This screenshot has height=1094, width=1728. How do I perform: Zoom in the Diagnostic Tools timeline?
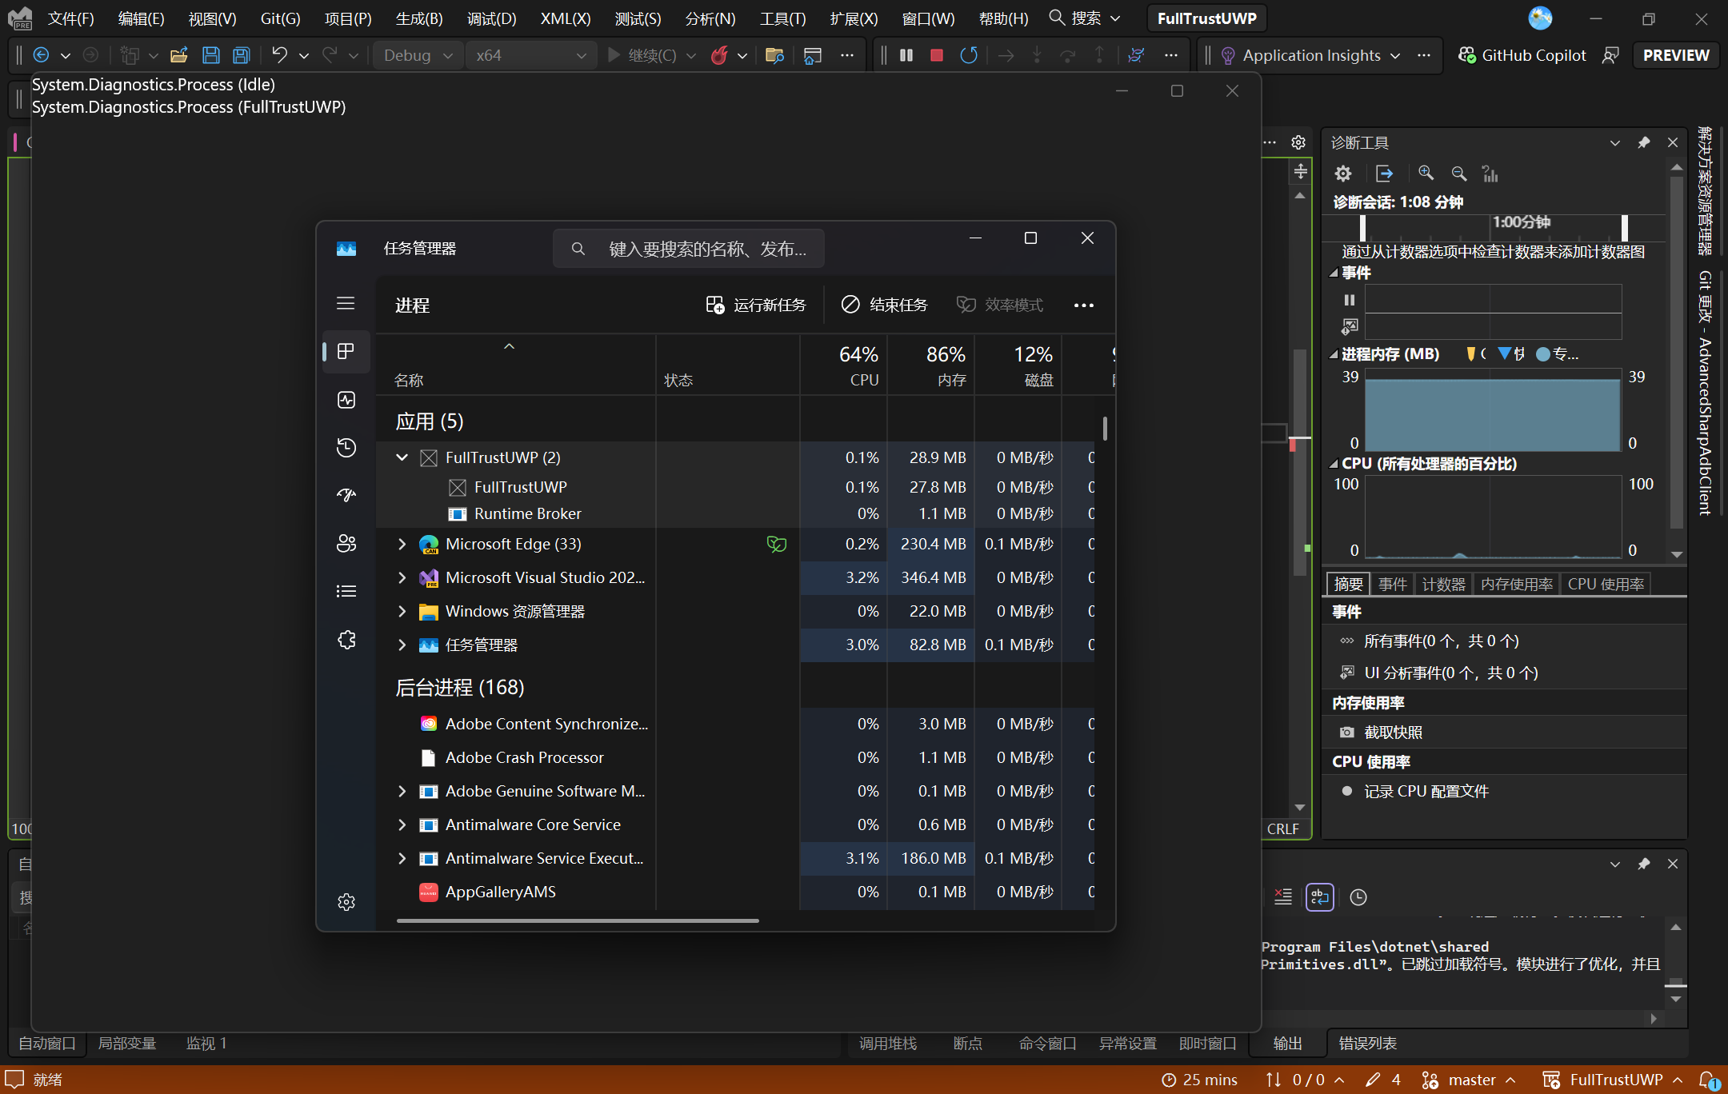pyautogui.click(x=1426, y=174)
